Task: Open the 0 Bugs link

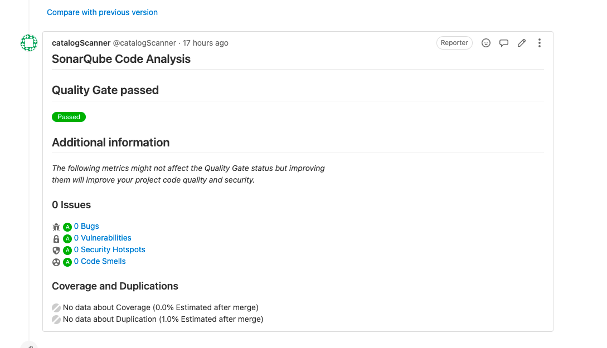Action: point(86,226)
